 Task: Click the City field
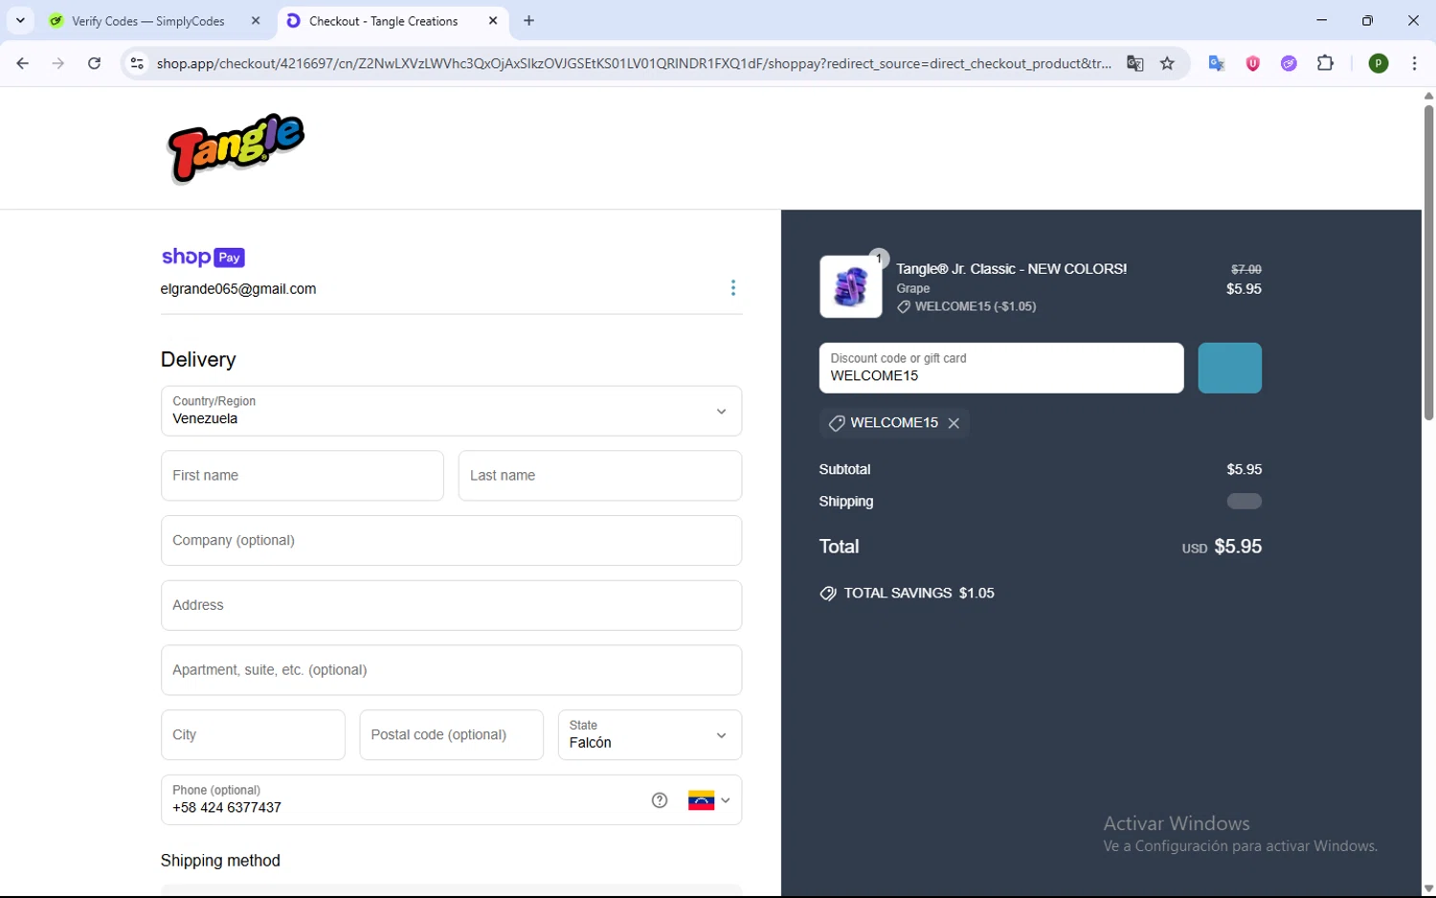[253, 735]
